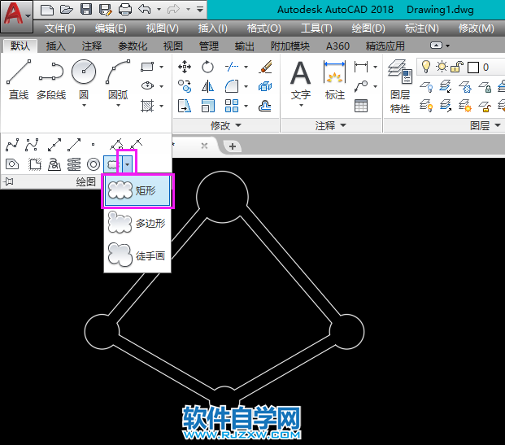This screenshot has height=445, width=505.
Task: Click the new drawing tab plus button
Action: point(233,146)
